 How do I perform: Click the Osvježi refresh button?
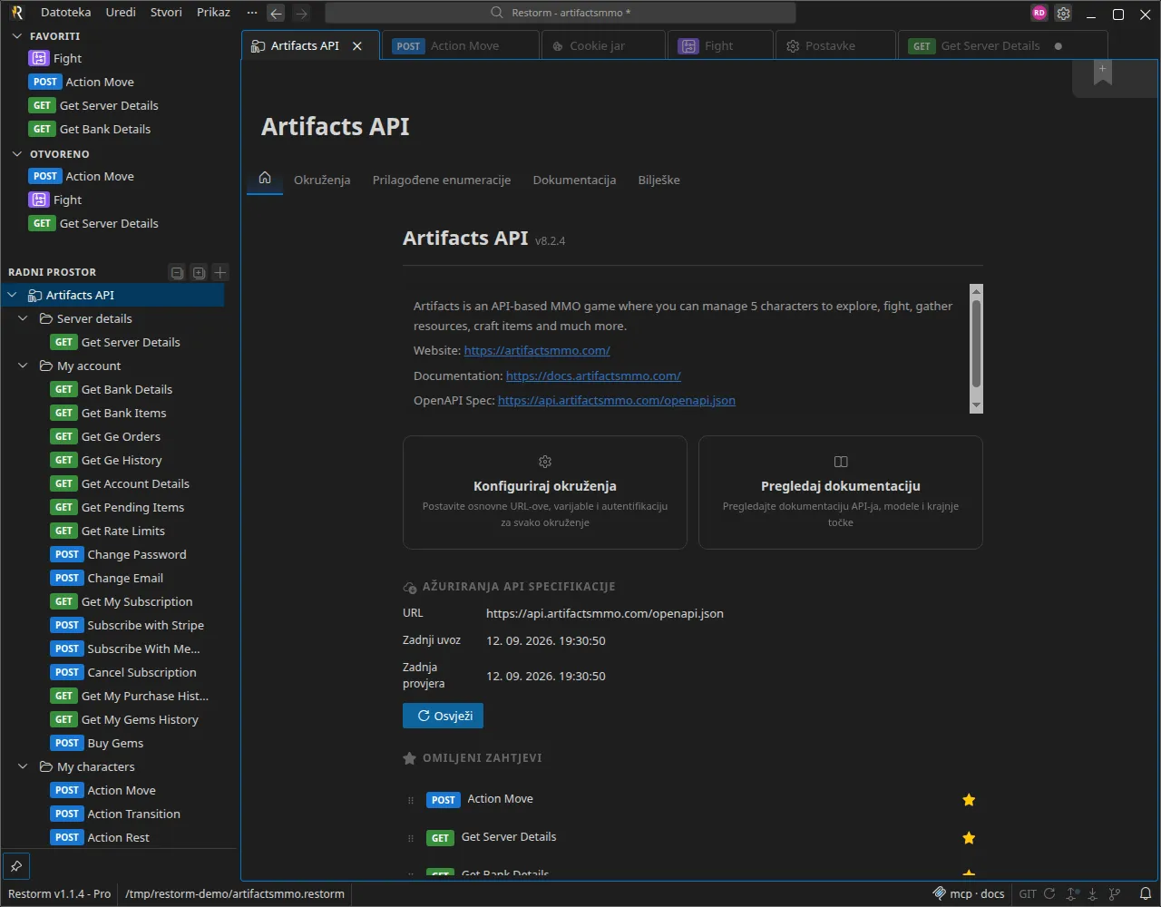click(444, 716)
